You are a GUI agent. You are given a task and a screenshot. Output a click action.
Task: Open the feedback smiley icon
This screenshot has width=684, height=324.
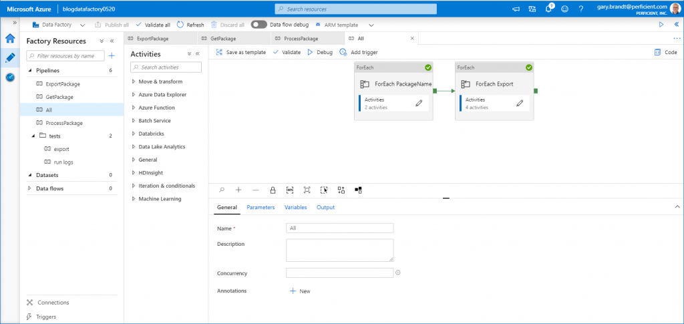(x=564, y=9)
